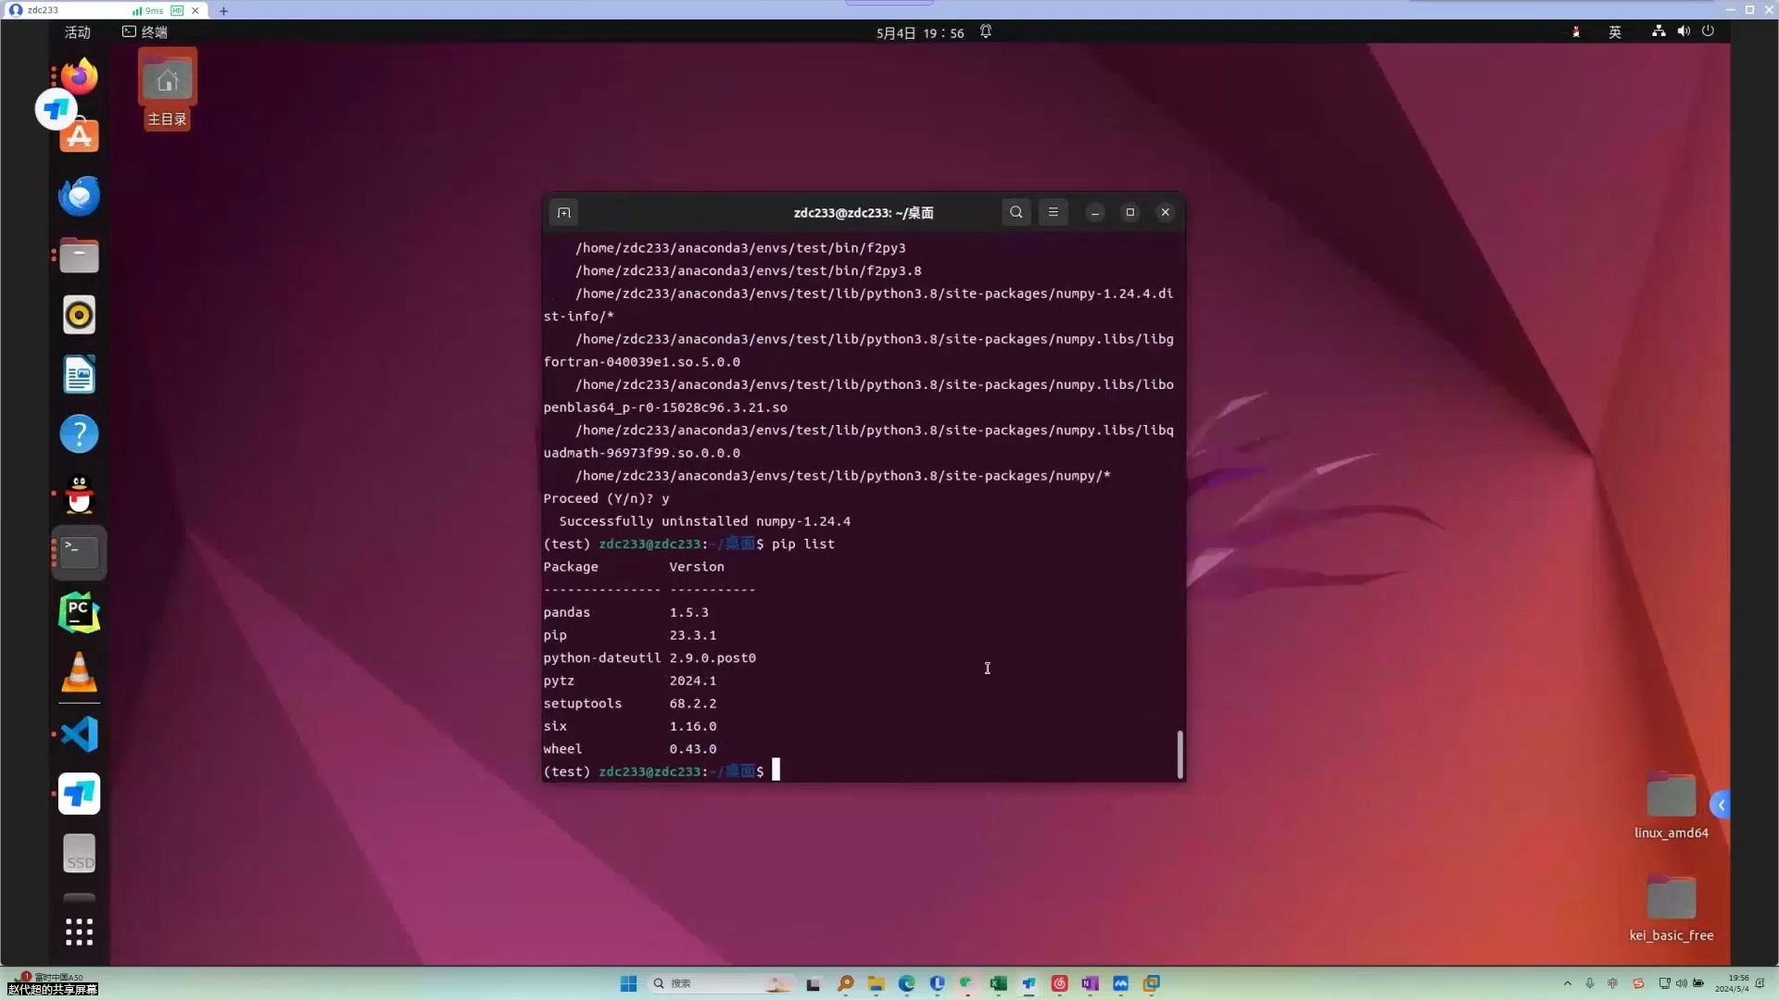
Task: Open Visual Studio Code in dock
Action: point(80,734)
